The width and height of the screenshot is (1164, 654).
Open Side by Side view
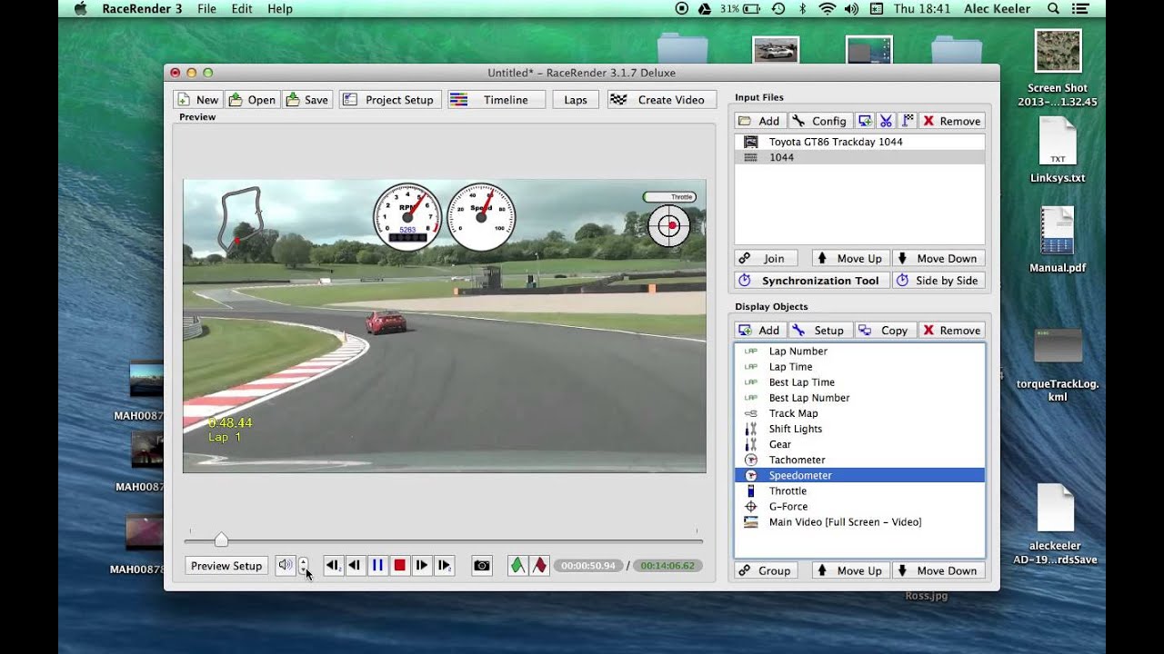click(x=938, y=281)
